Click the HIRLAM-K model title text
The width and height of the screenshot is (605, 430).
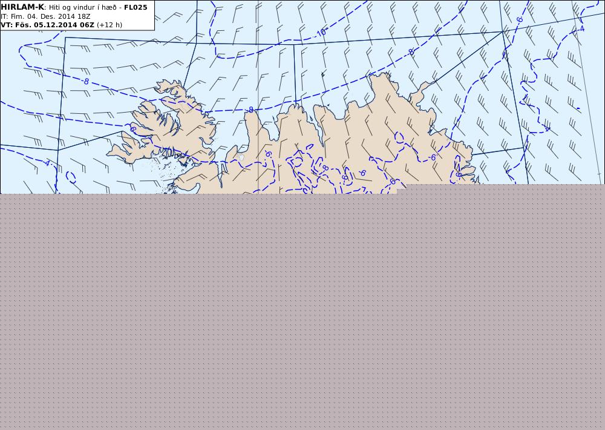pos(22,7)
